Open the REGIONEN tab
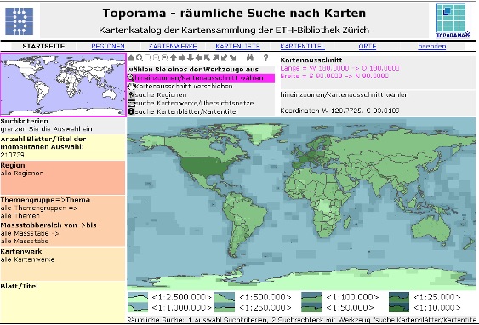 pyautogui.click(x=108, y=47)
